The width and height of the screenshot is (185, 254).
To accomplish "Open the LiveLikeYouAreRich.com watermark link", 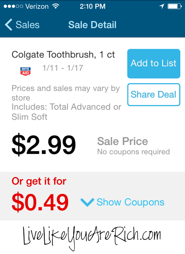I will pyautogui.click(x=92, y=237).
